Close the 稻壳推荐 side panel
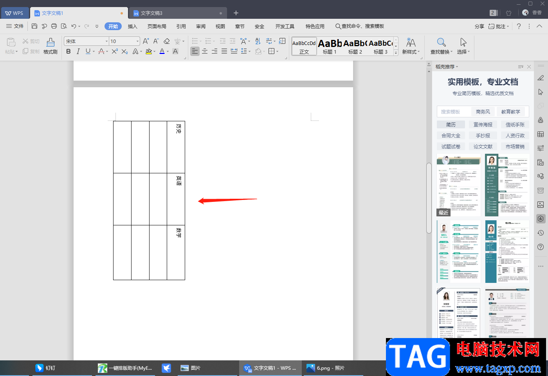Screen dimensions: 548x376 coord(529,67)
